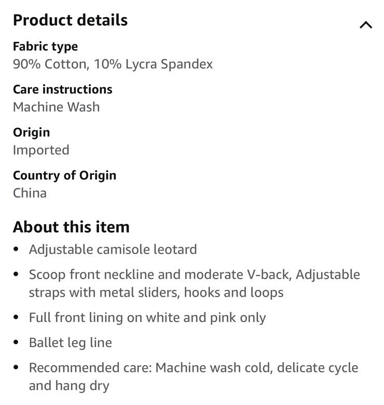Click bullet point beside Adjustable camisole leotard
The width and height of the screenshot is (384, 405).
pos(16,249)
